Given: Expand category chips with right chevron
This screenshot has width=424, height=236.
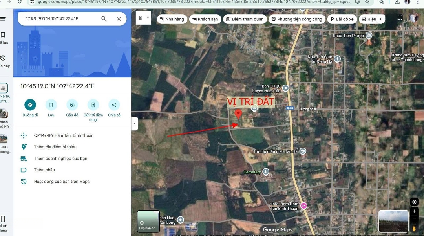Looking at the screenshot, I should click(x=380, y=19).
